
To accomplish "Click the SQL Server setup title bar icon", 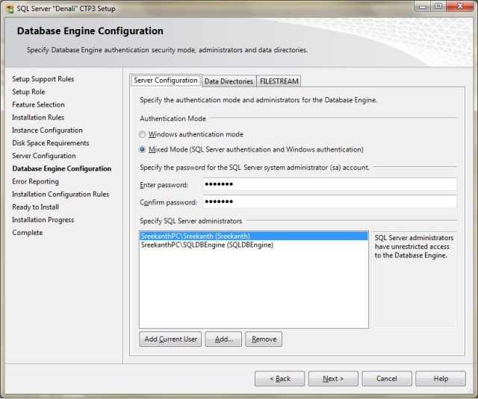I will [x=8, y=7].
